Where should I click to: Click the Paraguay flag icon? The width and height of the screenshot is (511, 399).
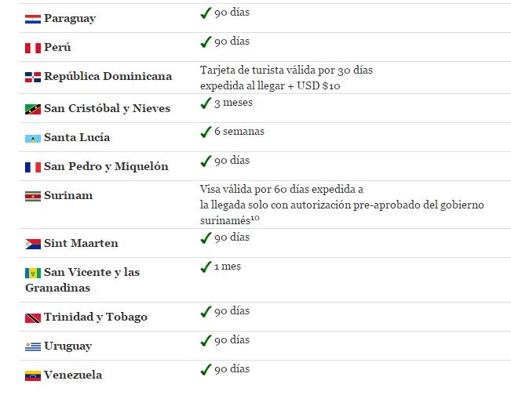tap(33, 19)
